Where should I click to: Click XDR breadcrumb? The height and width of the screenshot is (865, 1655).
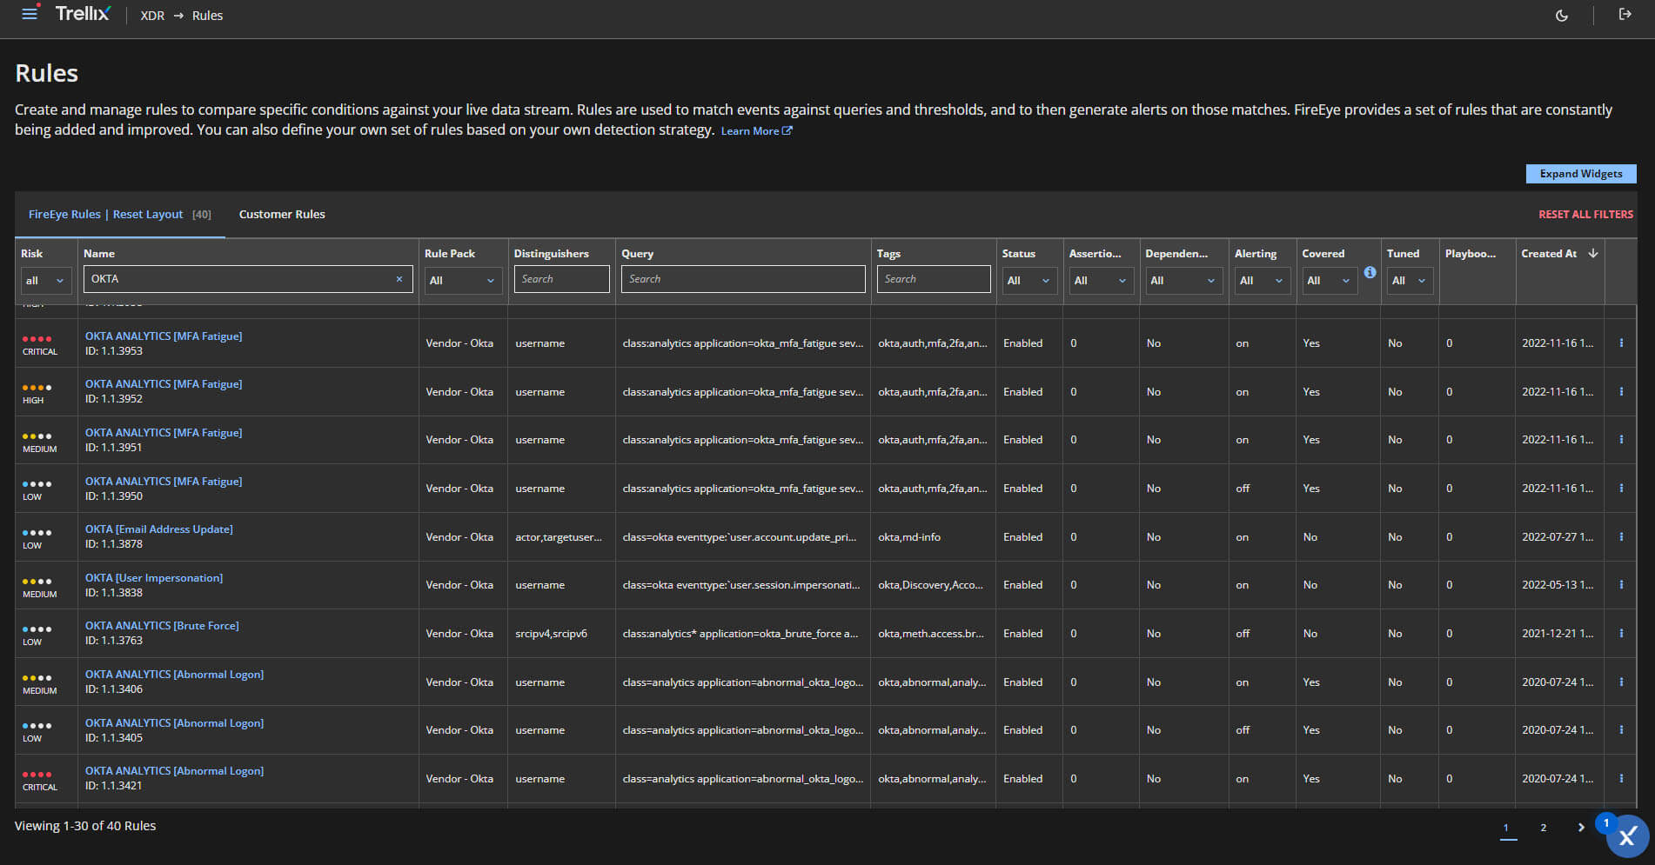[152, 16]
